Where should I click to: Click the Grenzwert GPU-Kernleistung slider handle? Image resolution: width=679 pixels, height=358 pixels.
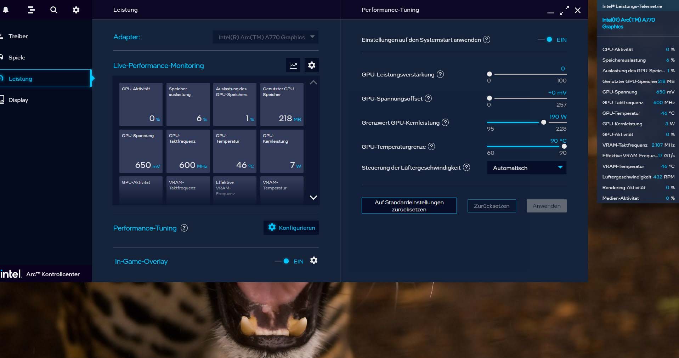click(x=544, y=122)
